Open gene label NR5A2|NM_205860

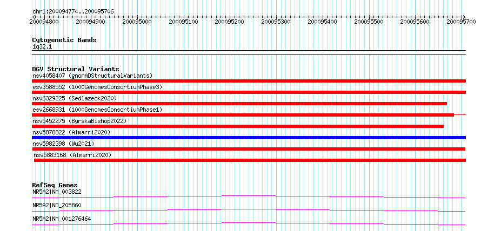57,205
